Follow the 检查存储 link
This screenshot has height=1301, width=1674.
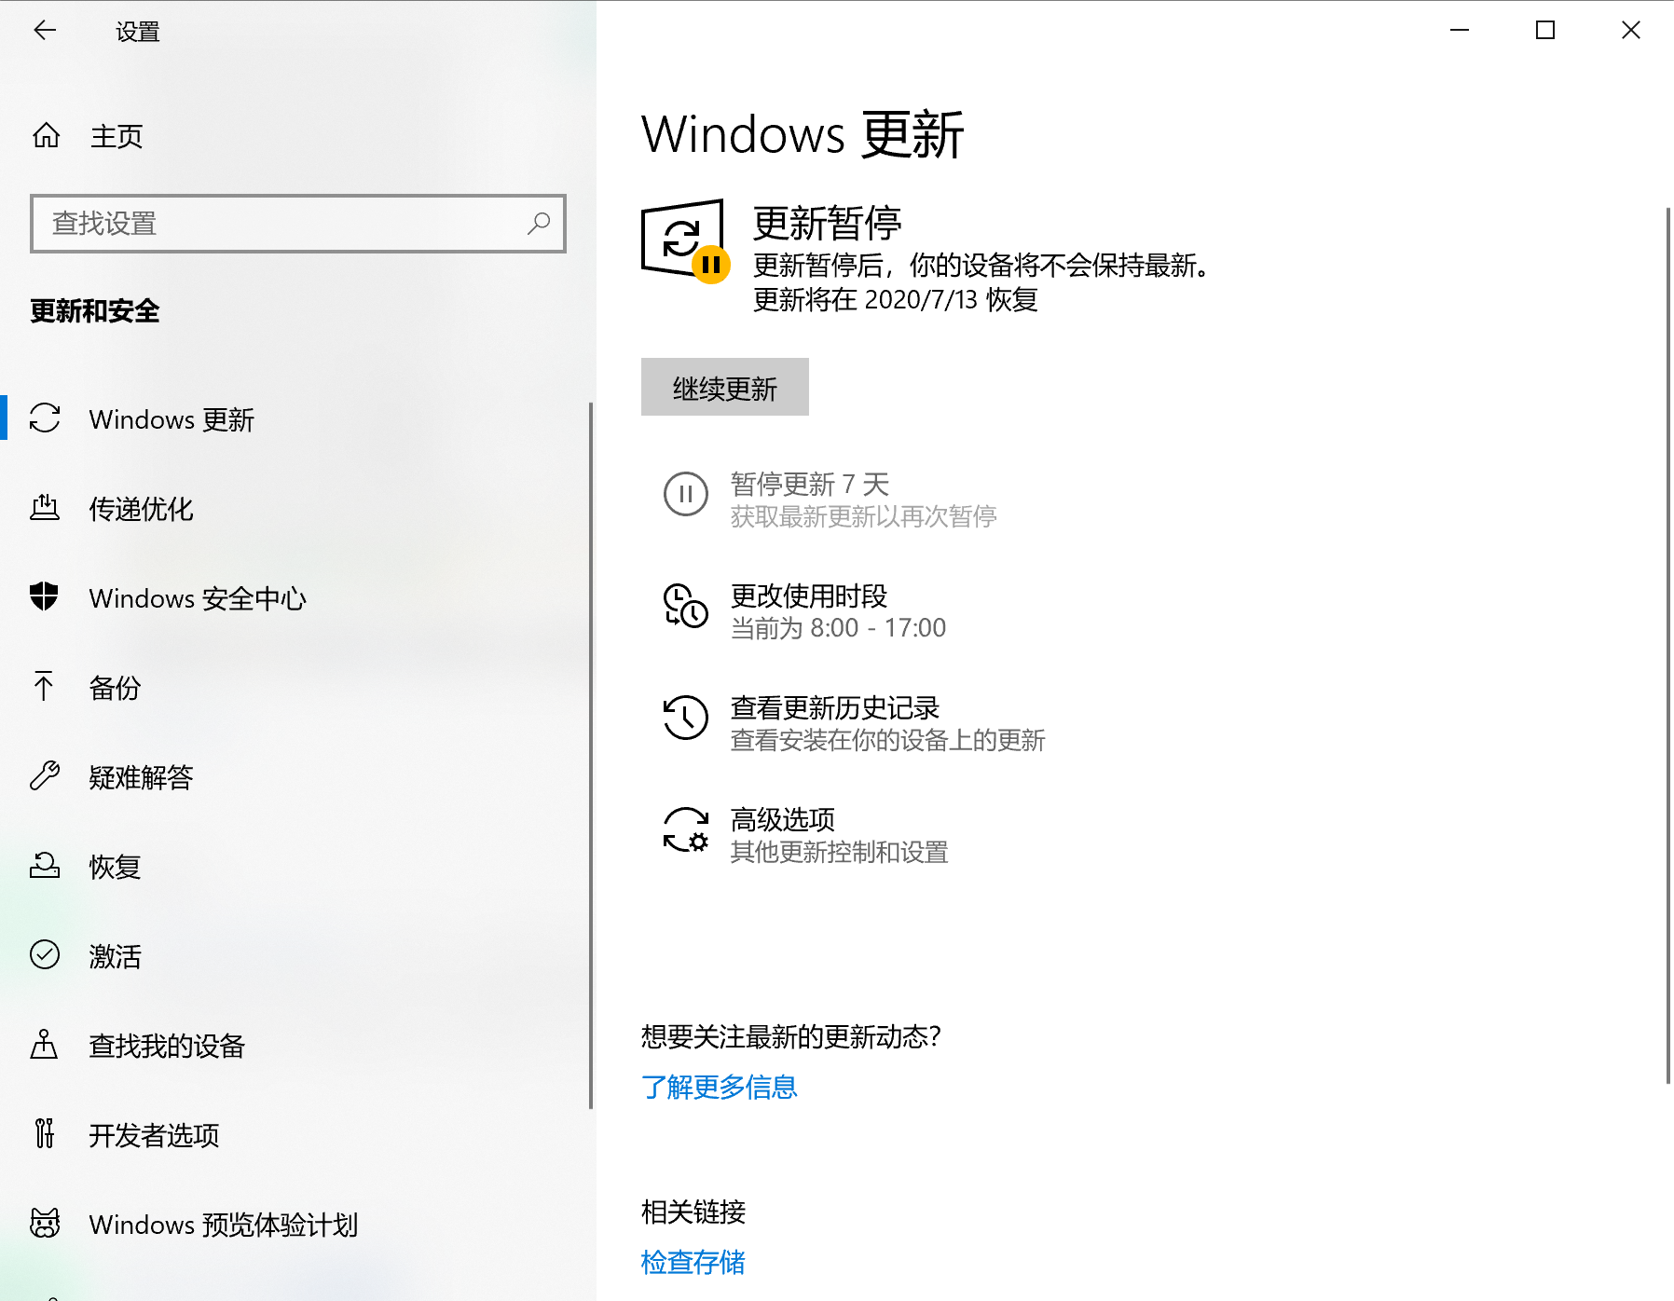(693, 1262)
